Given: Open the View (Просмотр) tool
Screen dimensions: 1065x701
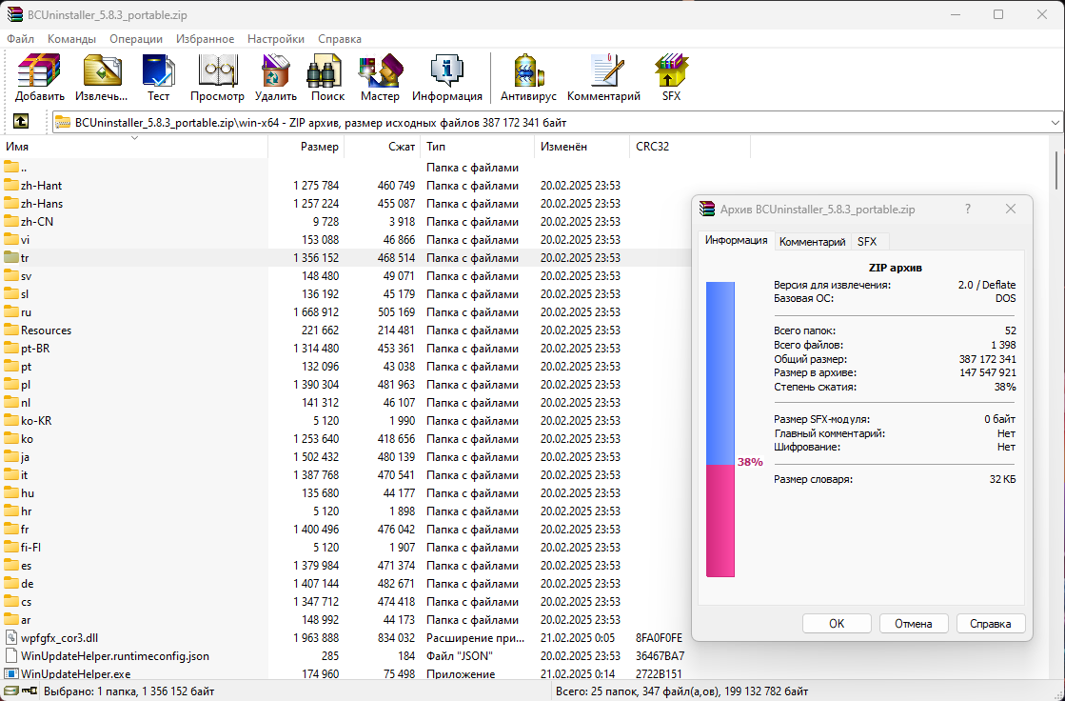Looking at the screenshot, I should [x=217, y=78].
